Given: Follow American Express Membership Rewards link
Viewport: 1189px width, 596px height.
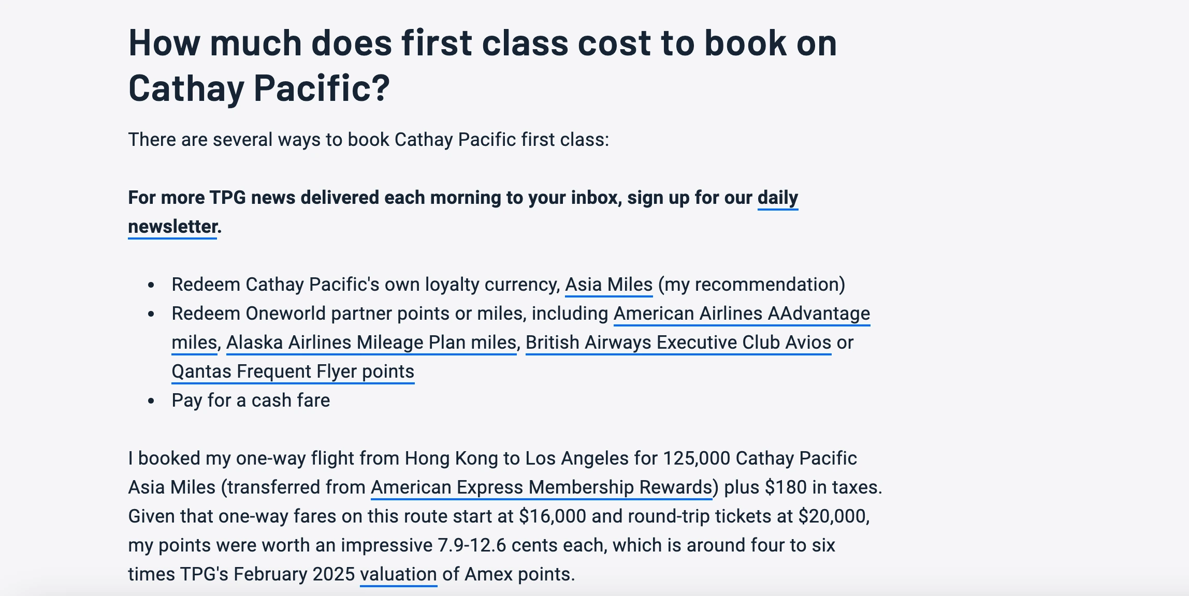Looking at the screenshot, I should point(542,487).
